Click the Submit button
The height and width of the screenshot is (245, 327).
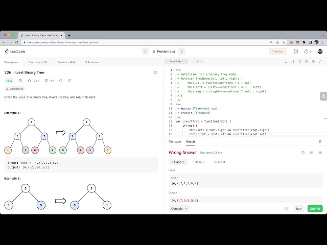pos(315,209)
